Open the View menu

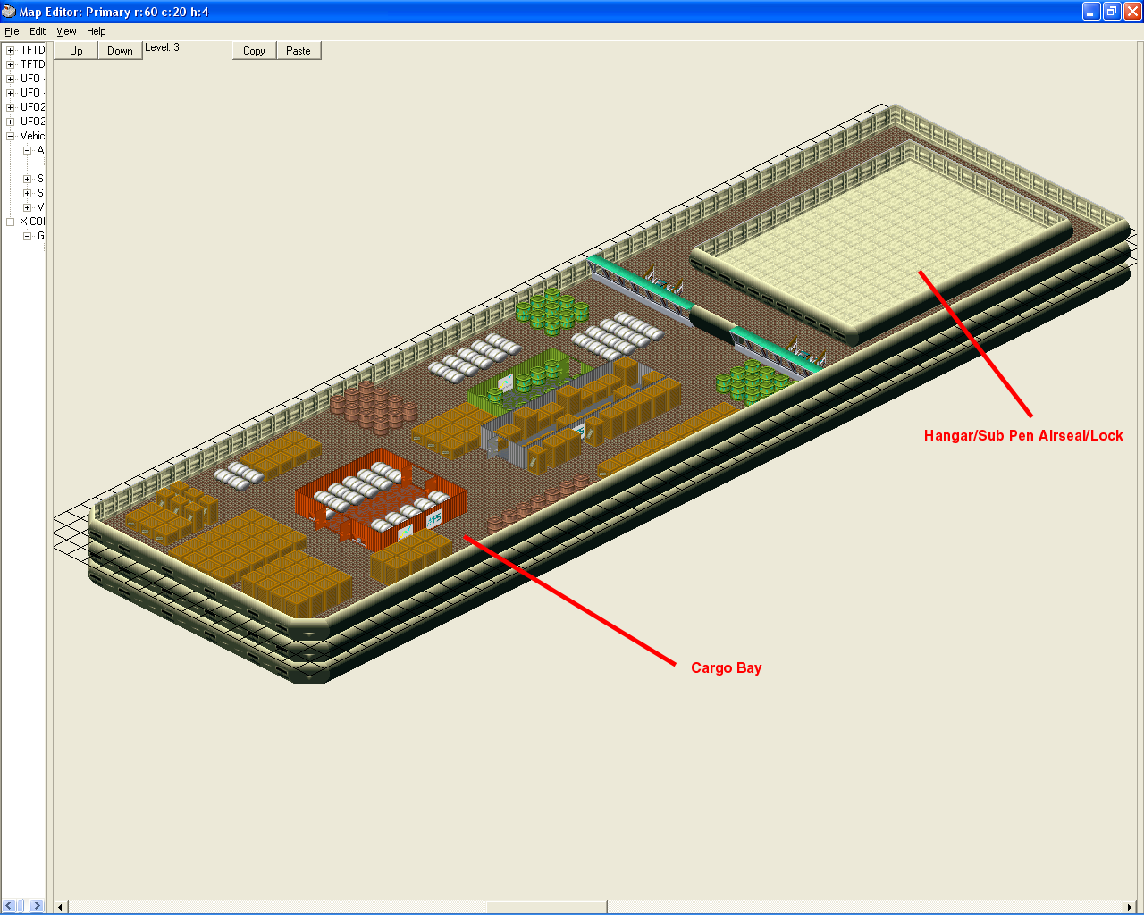66,31
